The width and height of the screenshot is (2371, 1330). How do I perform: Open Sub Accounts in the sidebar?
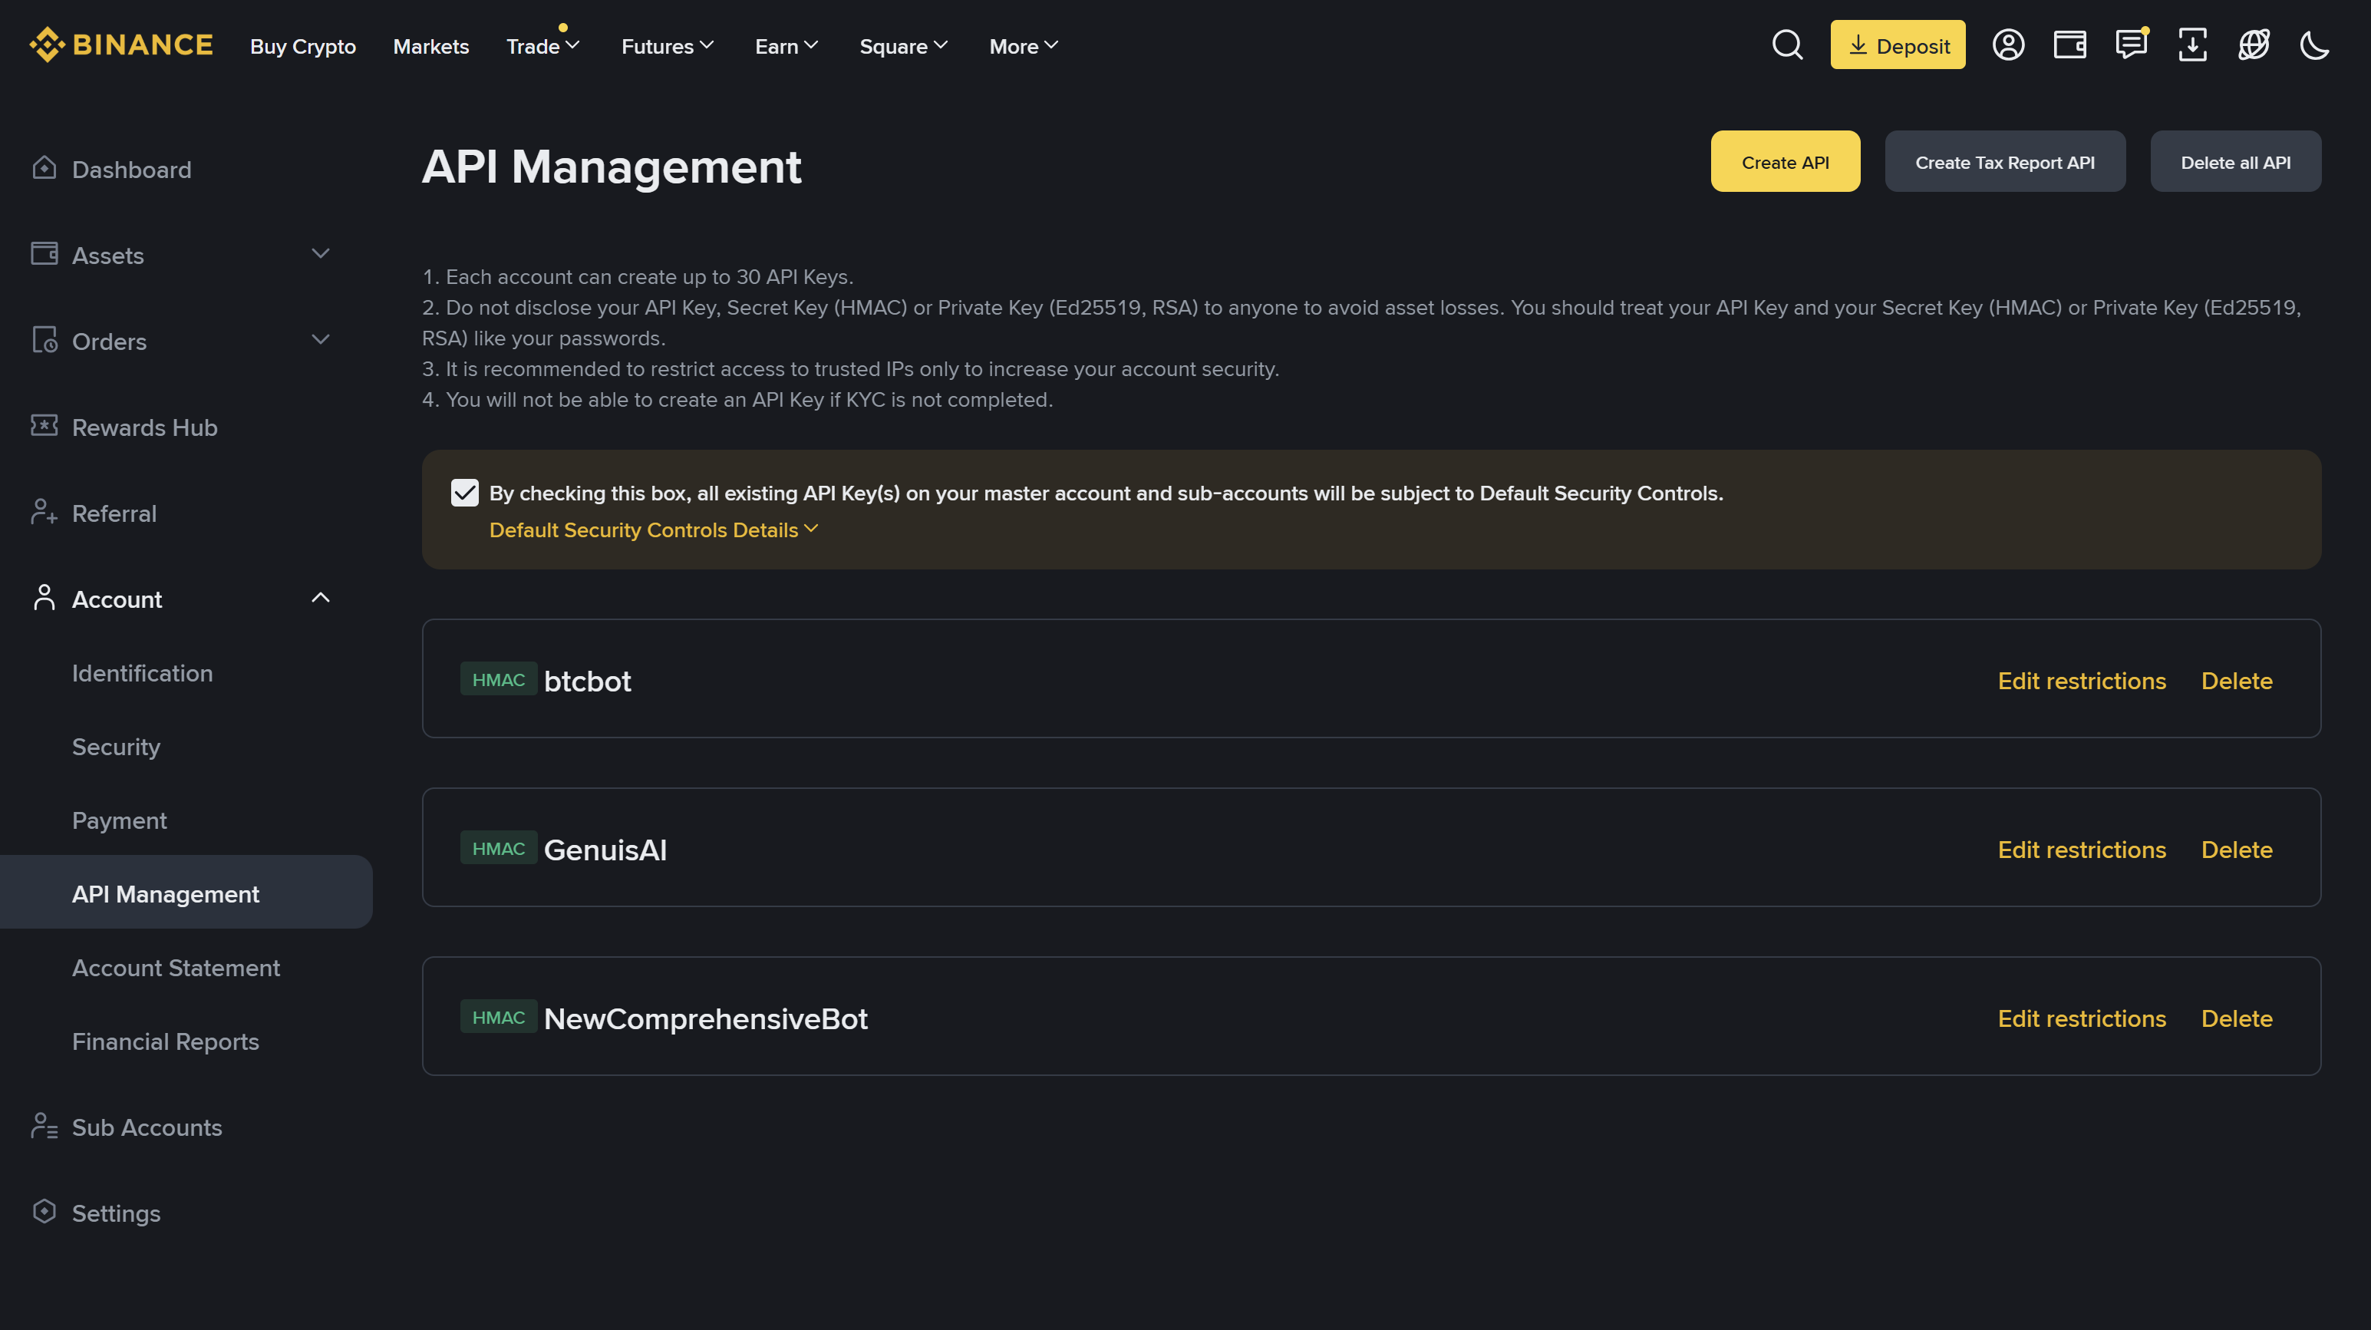pos(147,1127)
